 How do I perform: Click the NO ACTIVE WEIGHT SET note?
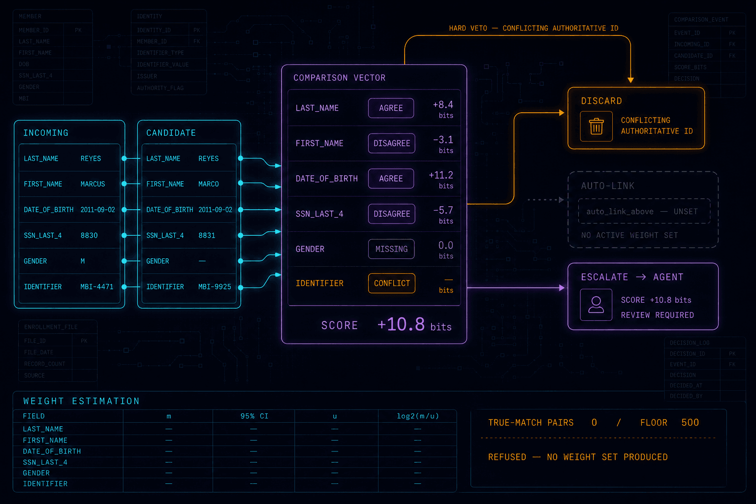pos(630,235)
